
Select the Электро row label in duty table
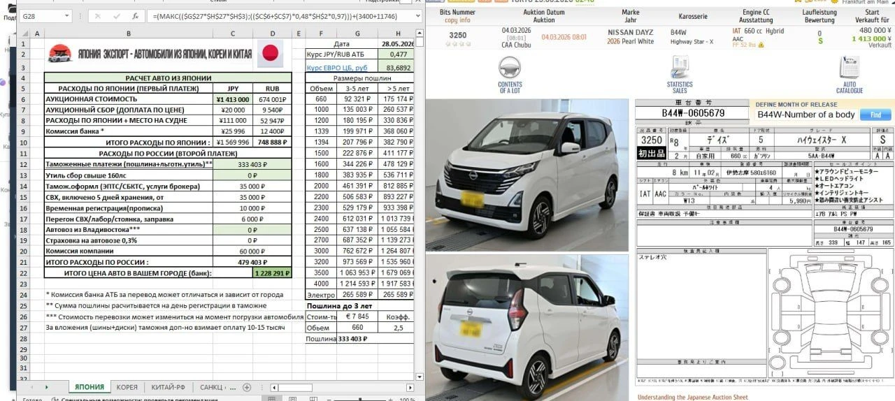321,295
